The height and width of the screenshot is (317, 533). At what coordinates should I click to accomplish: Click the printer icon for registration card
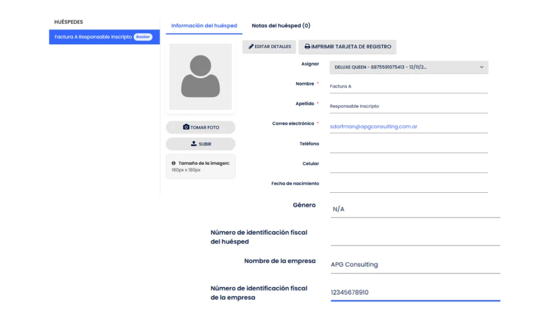click(x=307, y=47)
